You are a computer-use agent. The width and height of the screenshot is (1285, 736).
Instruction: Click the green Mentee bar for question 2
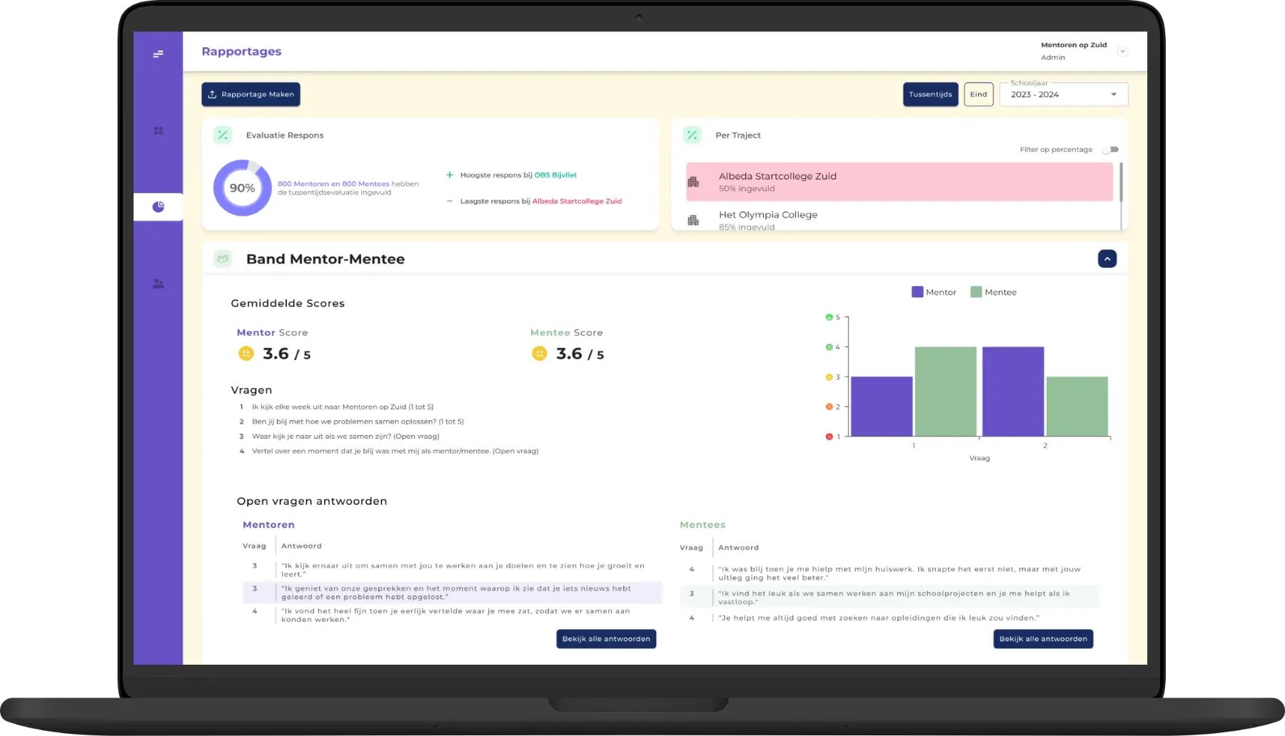point(1077,407)
